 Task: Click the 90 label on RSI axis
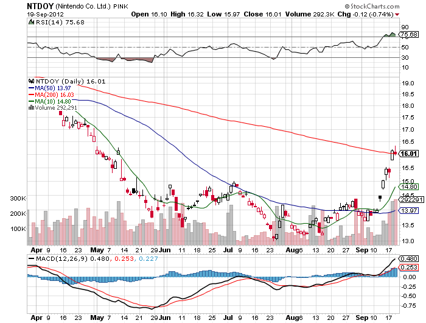(405, 27)
